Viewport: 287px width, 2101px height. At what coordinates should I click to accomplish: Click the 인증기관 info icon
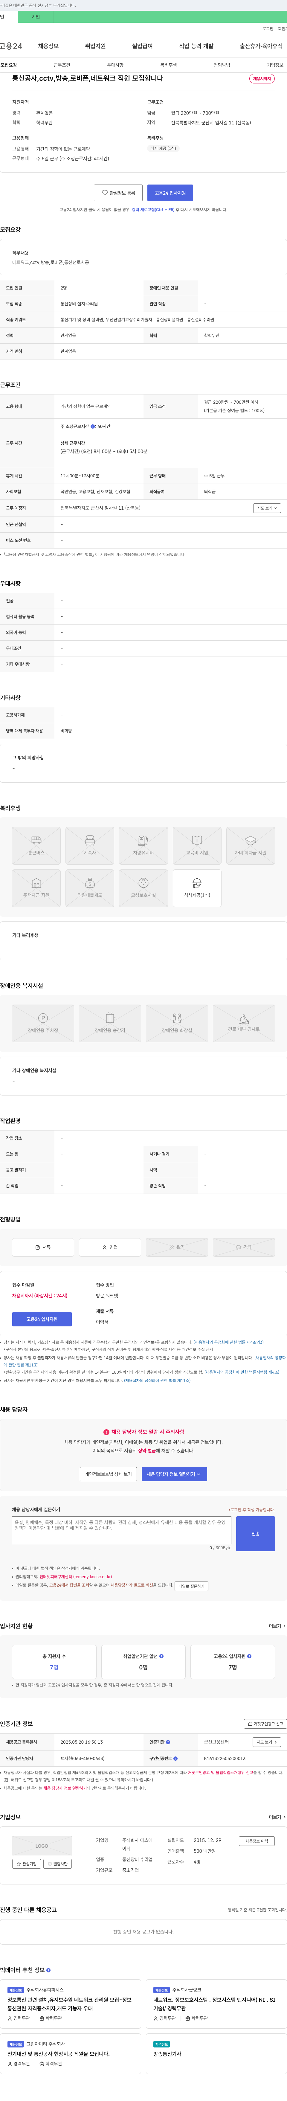coord(168,1742)
